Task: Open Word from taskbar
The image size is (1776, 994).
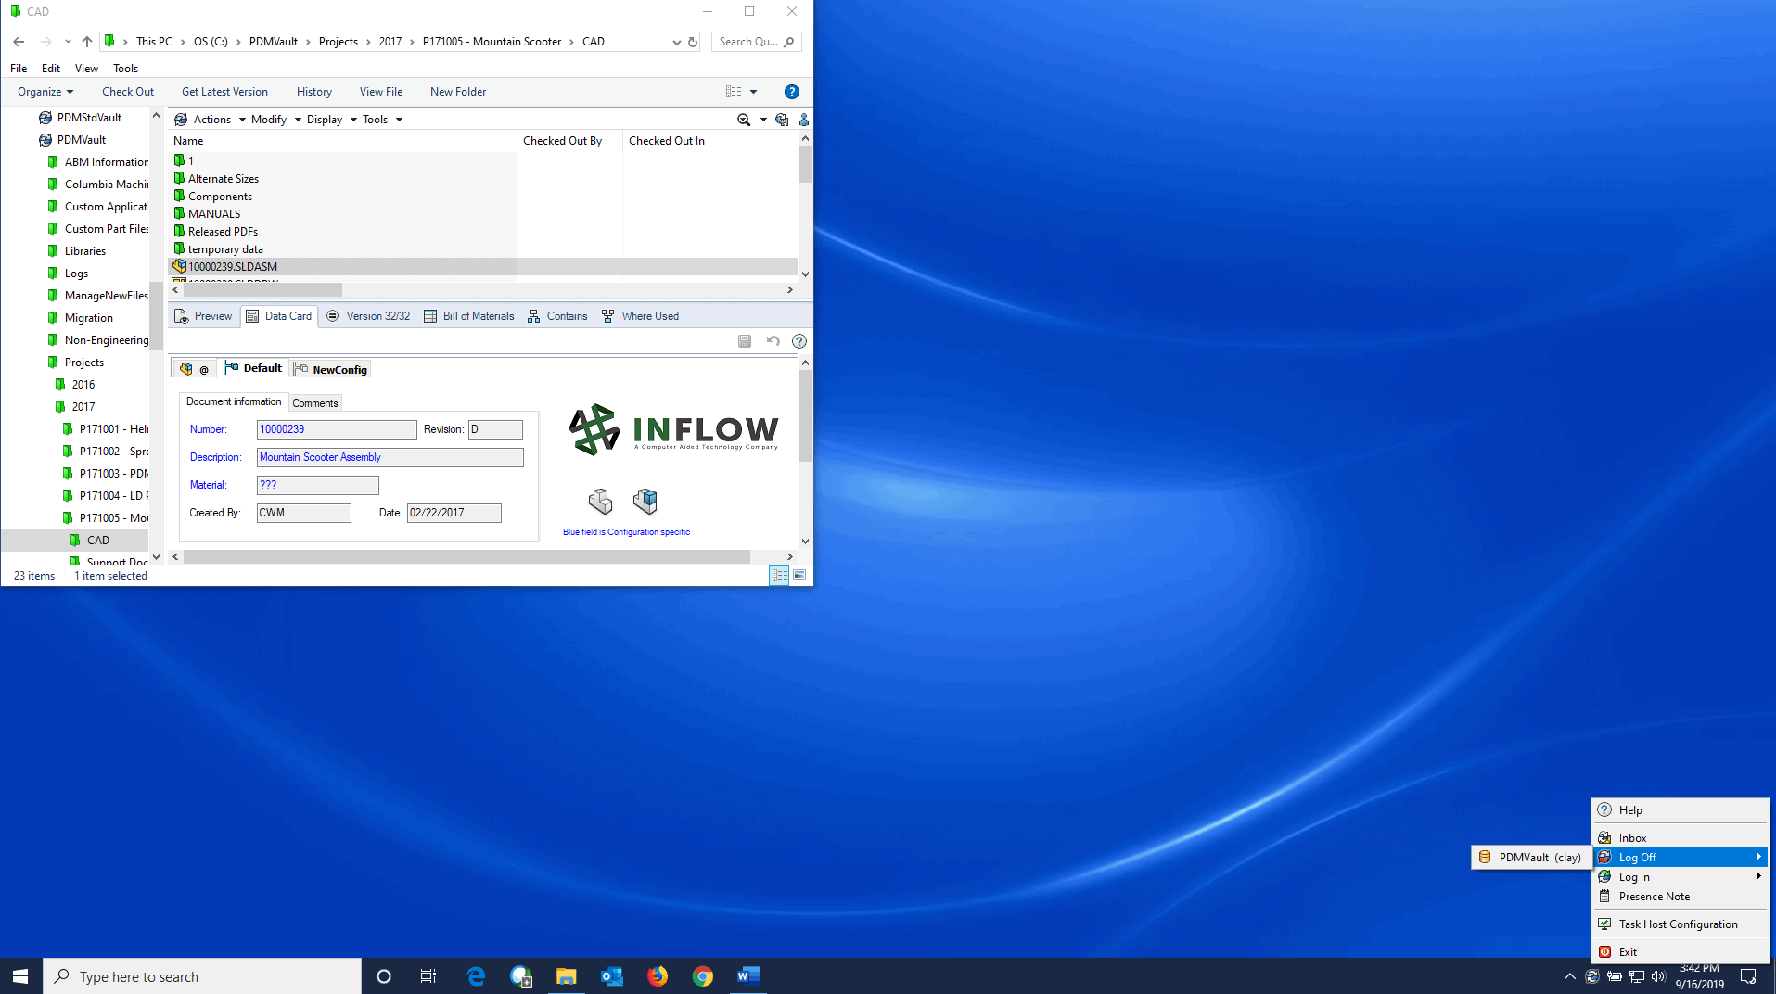Action: tap(747, 976)
